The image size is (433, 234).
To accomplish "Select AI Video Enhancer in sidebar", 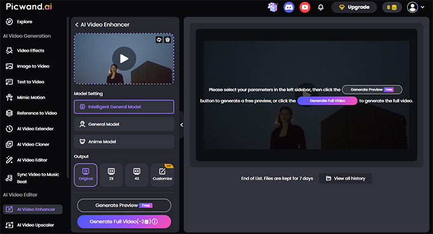I will point(32,209).
